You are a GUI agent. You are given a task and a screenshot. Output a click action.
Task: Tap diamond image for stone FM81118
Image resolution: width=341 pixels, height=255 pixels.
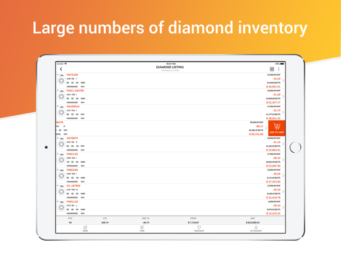click(61, 208)
